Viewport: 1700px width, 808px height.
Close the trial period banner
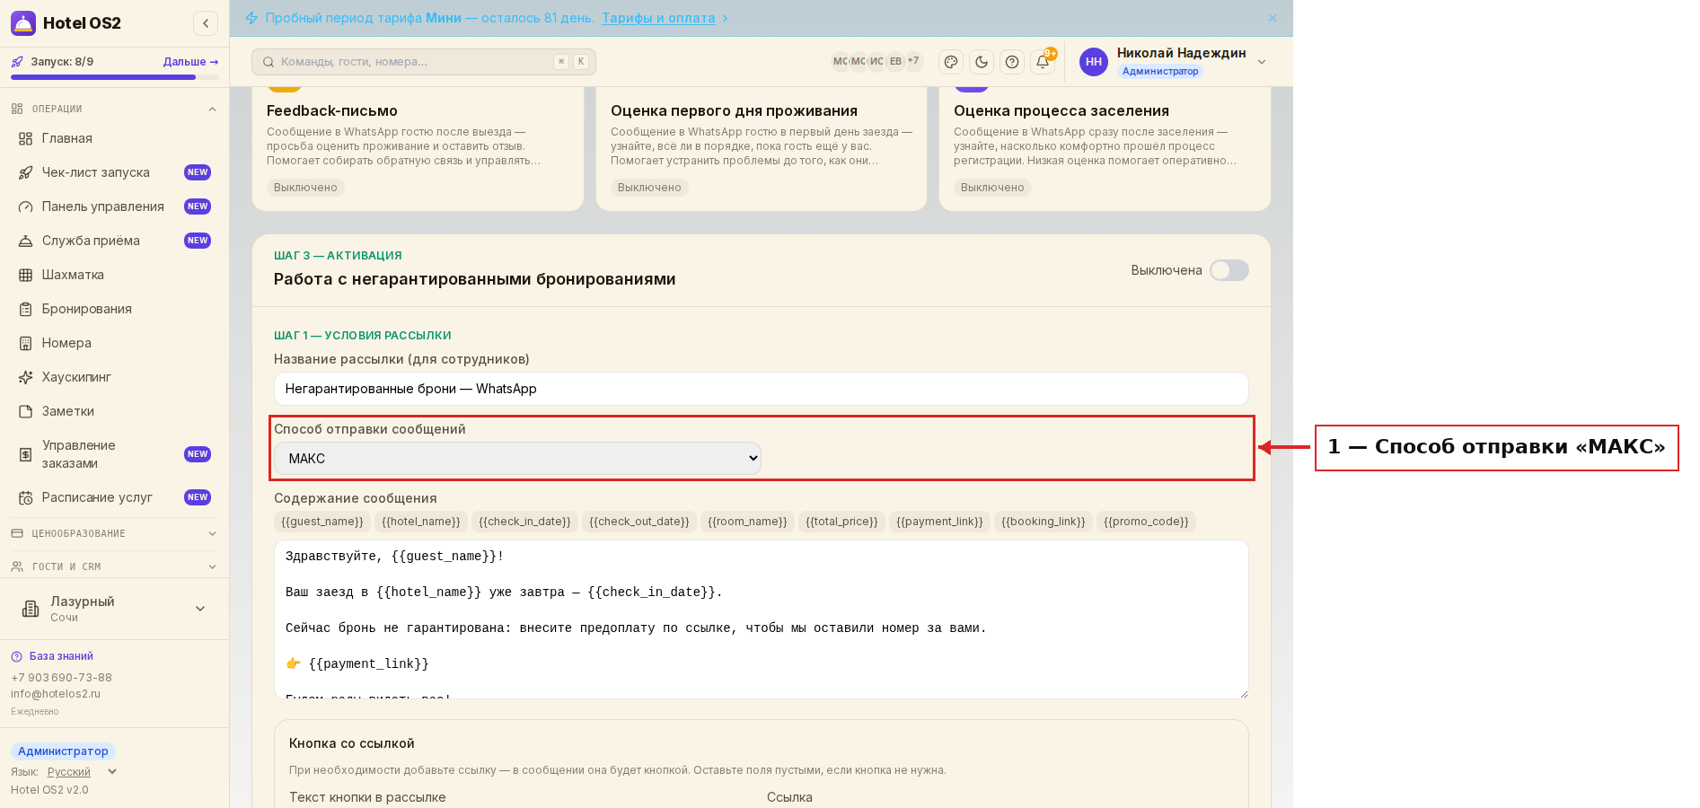point(1273,18)
